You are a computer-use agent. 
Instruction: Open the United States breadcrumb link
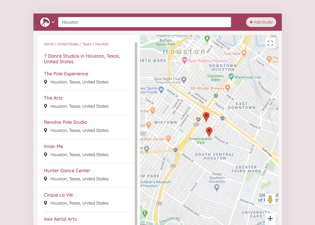point(68,44)
